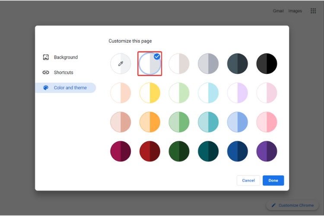Cancel the customization dialog

(248, 180)
